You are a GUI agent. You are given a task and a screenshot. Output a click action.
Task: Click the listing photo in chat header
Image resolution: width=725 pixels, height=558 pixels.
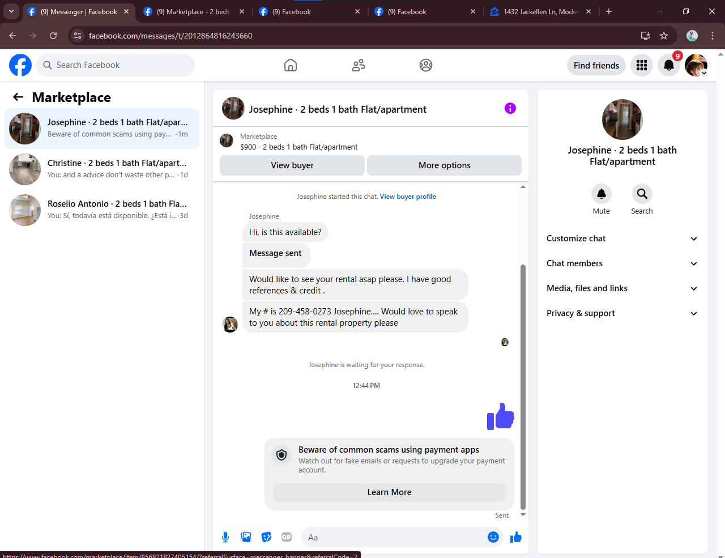click(x=233, y=108)
